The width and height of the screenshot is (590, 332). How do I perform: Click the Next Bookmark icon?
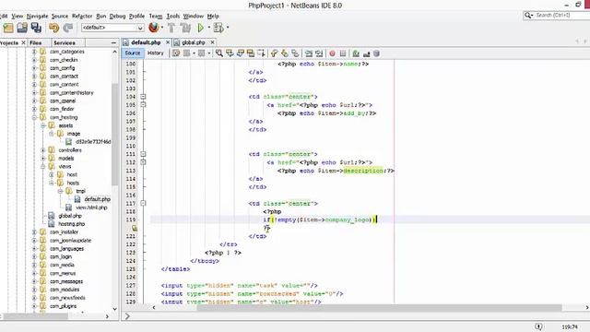coord(285,53)
